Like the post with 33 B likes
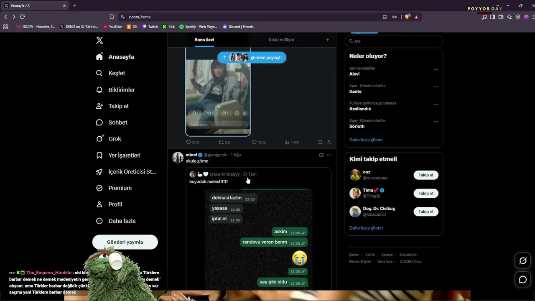 pos(258,142)
